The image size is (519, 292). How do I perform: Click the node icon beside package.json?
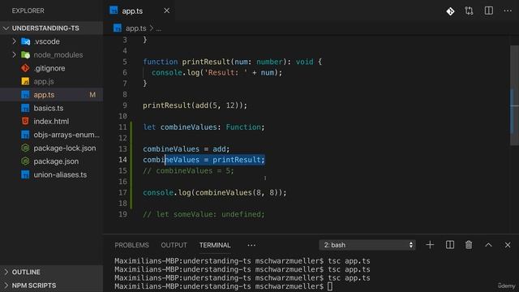coord(25,161)
